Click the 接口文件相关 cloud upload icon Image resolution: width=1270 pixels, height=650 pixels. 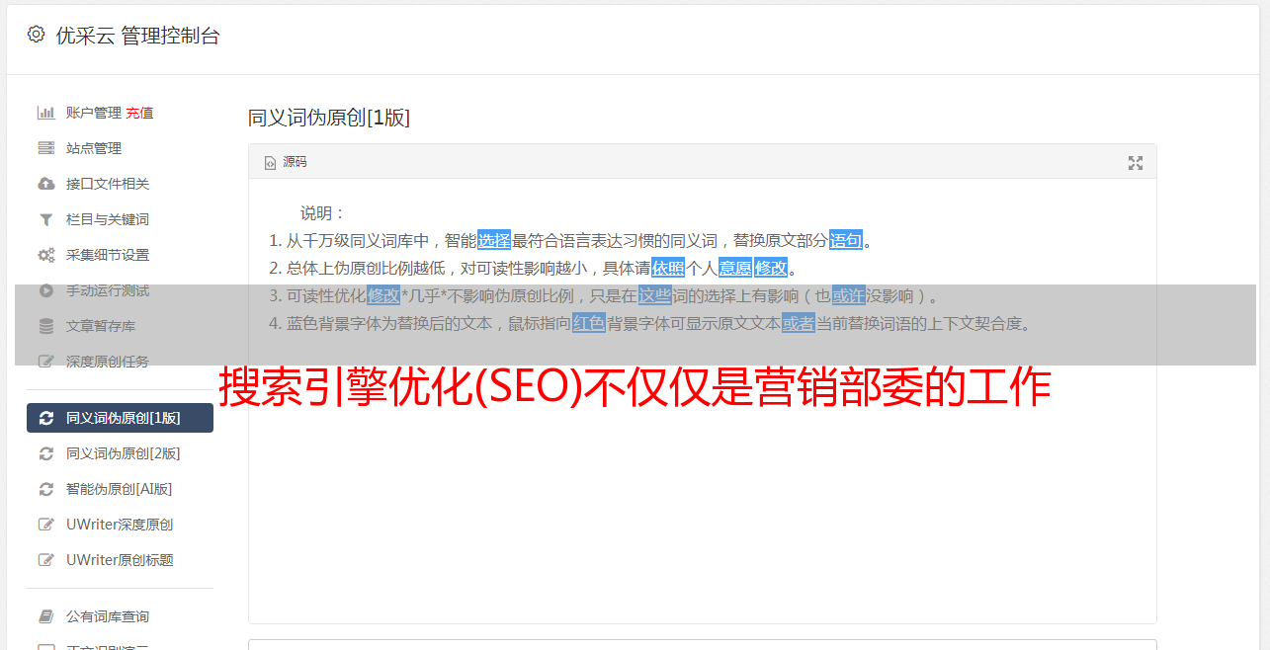(x=45, y=184)
